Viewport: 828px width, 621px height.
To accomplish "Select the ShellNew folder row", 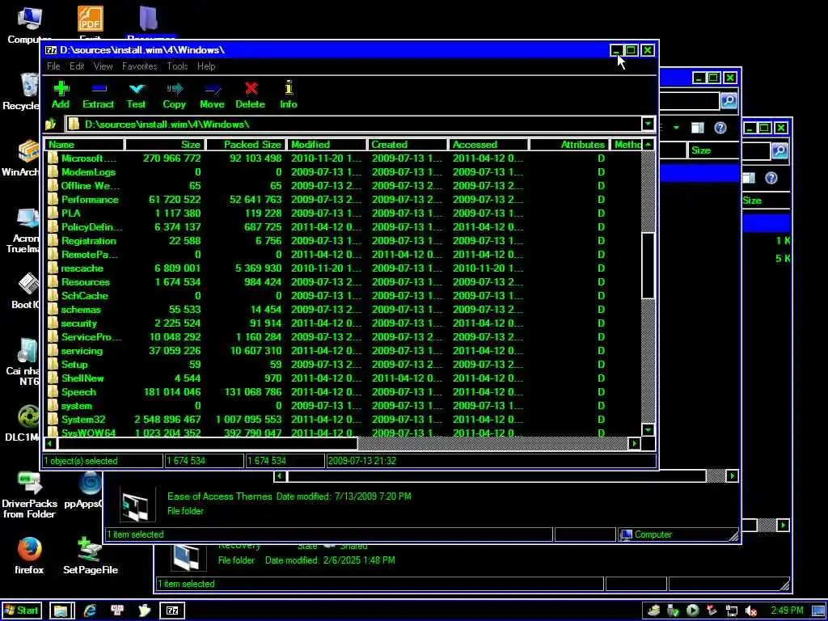I will click(343, 378).
